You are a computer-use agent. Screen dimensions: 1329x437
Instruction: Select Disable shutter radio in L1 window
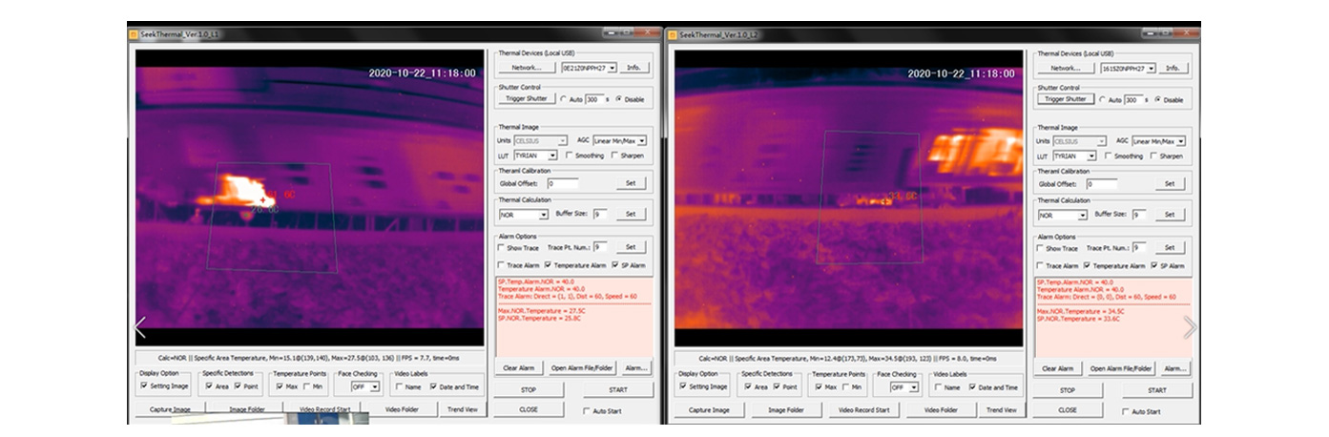tap(619, 99)
